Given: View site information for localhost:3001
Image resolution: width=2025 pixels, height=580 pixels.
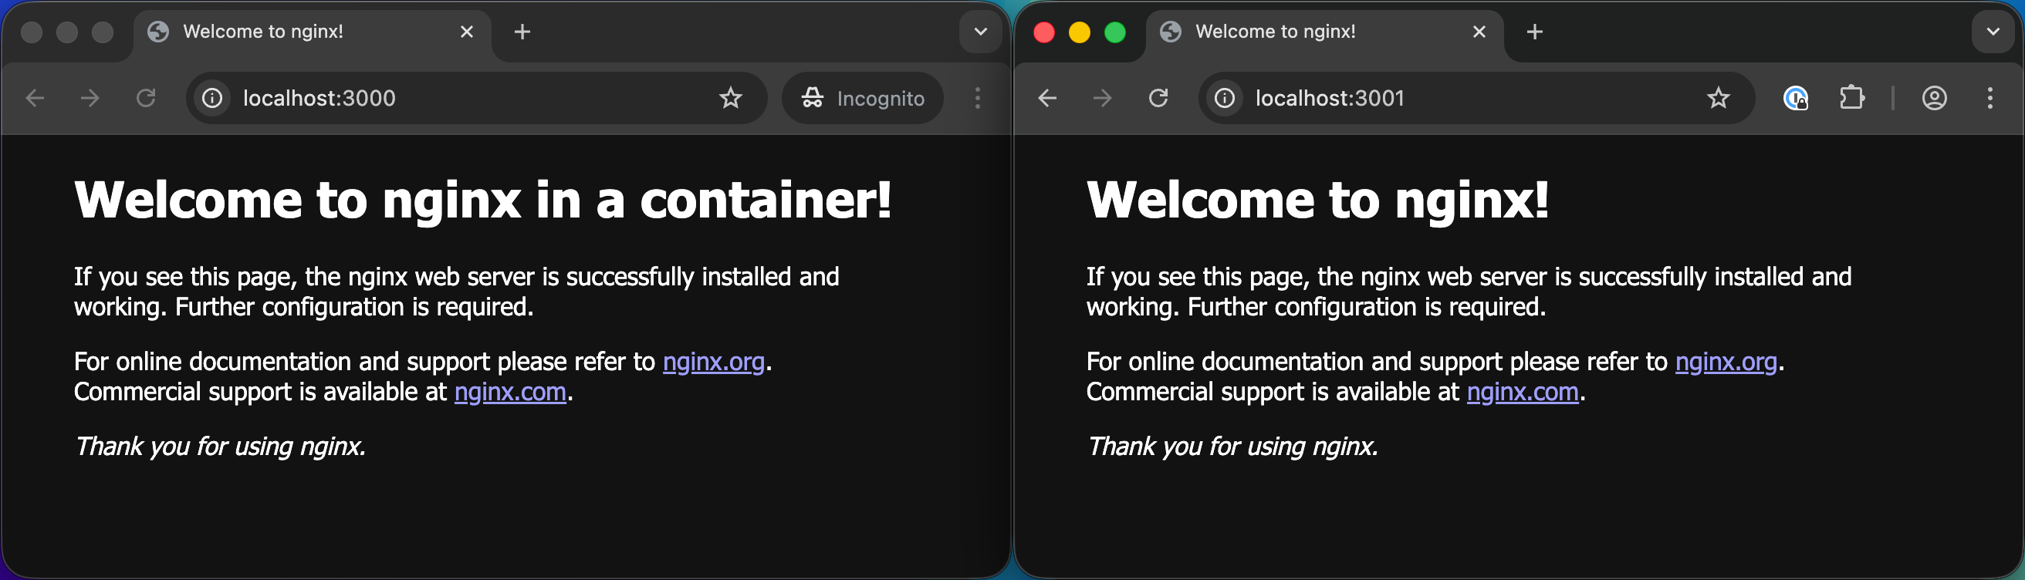Looking at the screenshot, I should point(1225,98).
